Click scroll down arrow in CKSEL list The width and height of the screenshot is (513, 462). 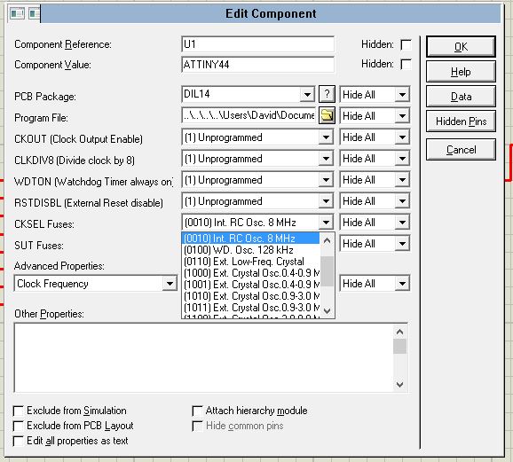click(x=327, y=310)
